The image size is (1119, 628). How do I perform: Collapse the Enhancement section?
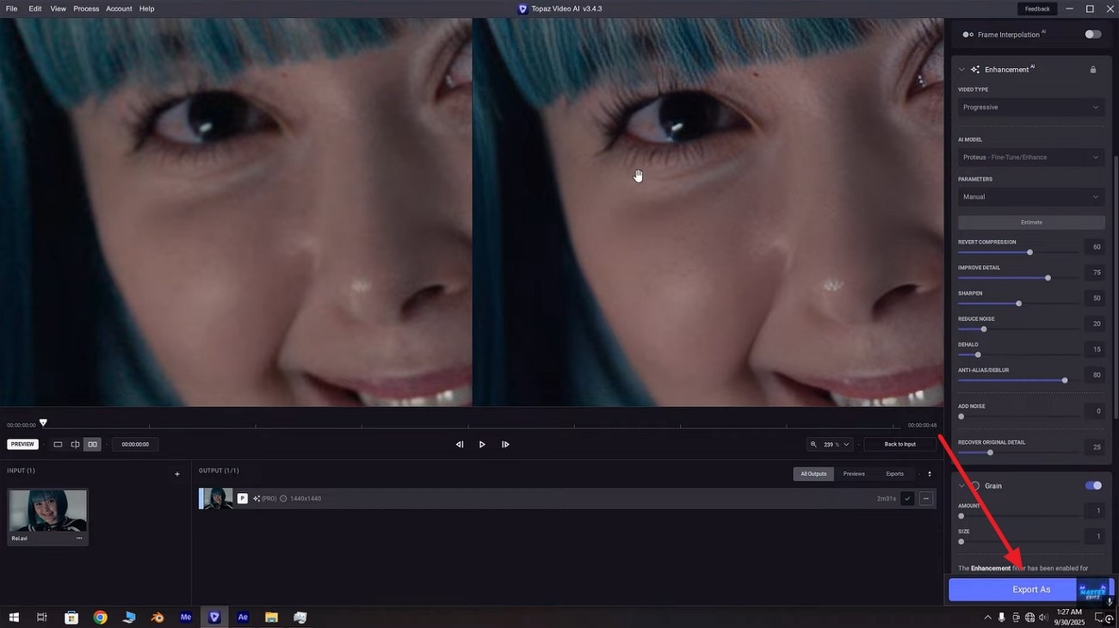961,70
